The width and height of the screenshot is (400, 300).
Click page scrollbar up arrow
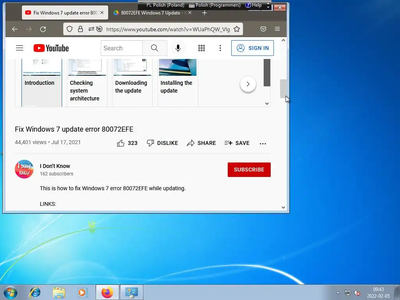coord(283,40)
